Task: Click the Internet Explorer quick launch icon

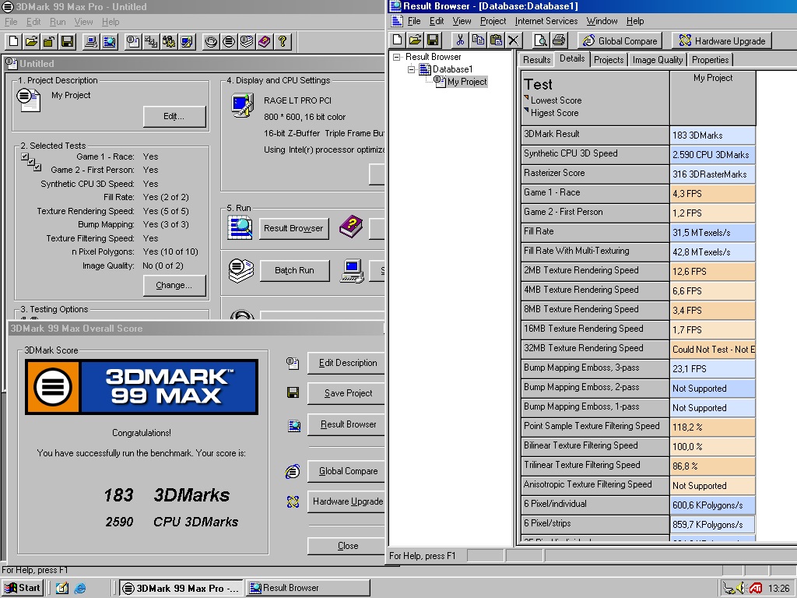Action: [80, 589]
